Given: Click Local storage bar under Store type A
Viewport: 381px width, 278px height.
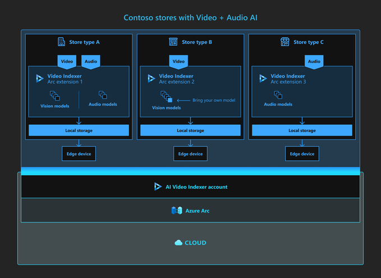Looking at the screenshot, I should pyautogui.click(x=79, y=130).
